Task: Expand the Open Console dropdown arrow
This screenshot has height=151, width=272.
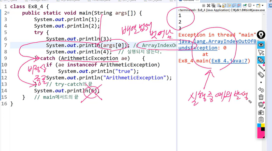Action: point(263,5)
